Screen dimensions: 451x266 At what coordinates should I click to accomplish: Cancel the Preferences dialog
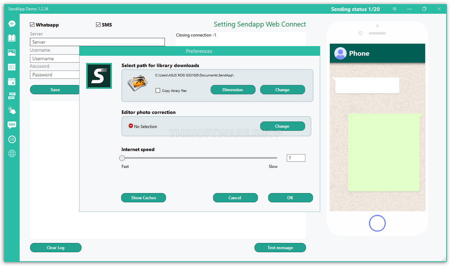235,198
